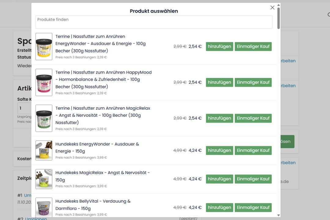This screenshot has height=220, width=330.
Task: Select the EnergyWonder Terrine product image
Action: [44, 46]
